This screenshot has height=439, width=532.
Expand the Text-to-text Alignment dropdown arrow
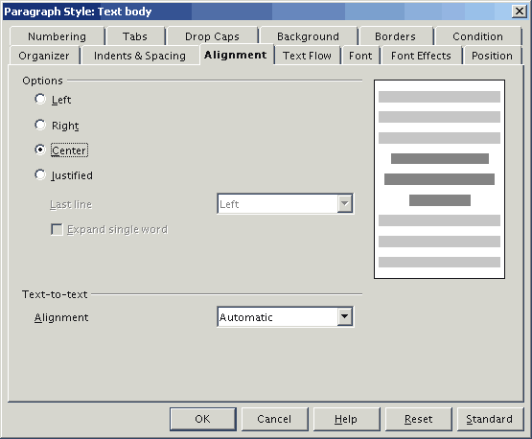point(345,316)
